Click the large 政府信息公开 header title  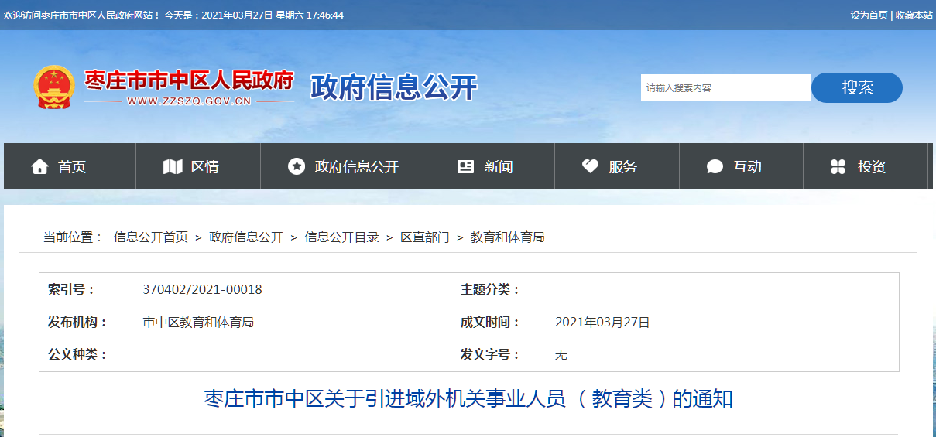tap(394, 87)
